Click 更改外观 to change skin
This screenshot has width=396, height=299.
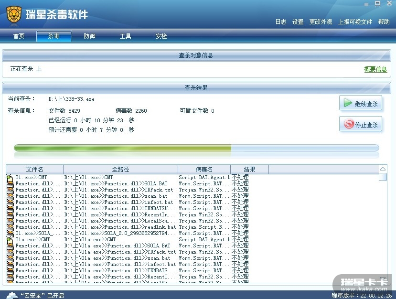coord(321,22)
